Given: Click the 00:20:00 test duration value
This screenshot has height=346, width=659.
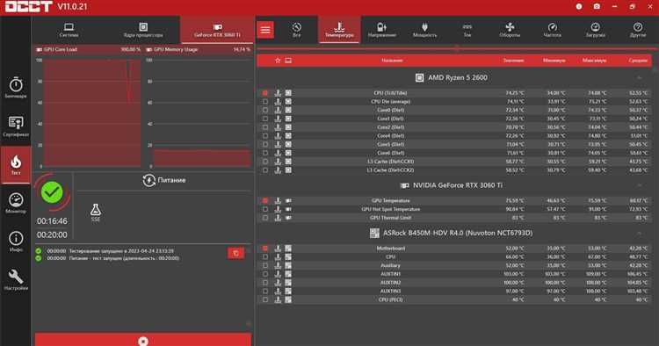Looking at the screenshot, I should pos(52,234).
